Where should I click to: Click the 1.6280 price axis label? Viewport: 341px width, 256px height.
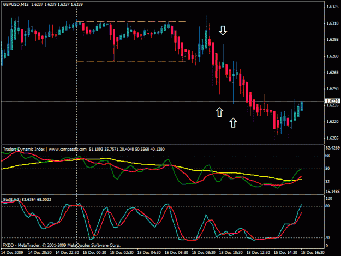pyautogui.click(x=332, y=56)
